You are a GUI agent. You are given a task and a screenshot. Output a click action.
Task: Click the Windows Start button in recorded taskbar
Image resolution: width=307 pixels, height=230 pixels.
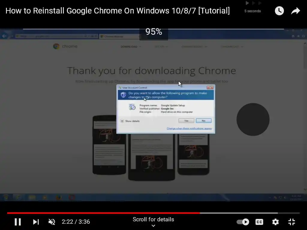pyautogui.click(x=6, y=197)
